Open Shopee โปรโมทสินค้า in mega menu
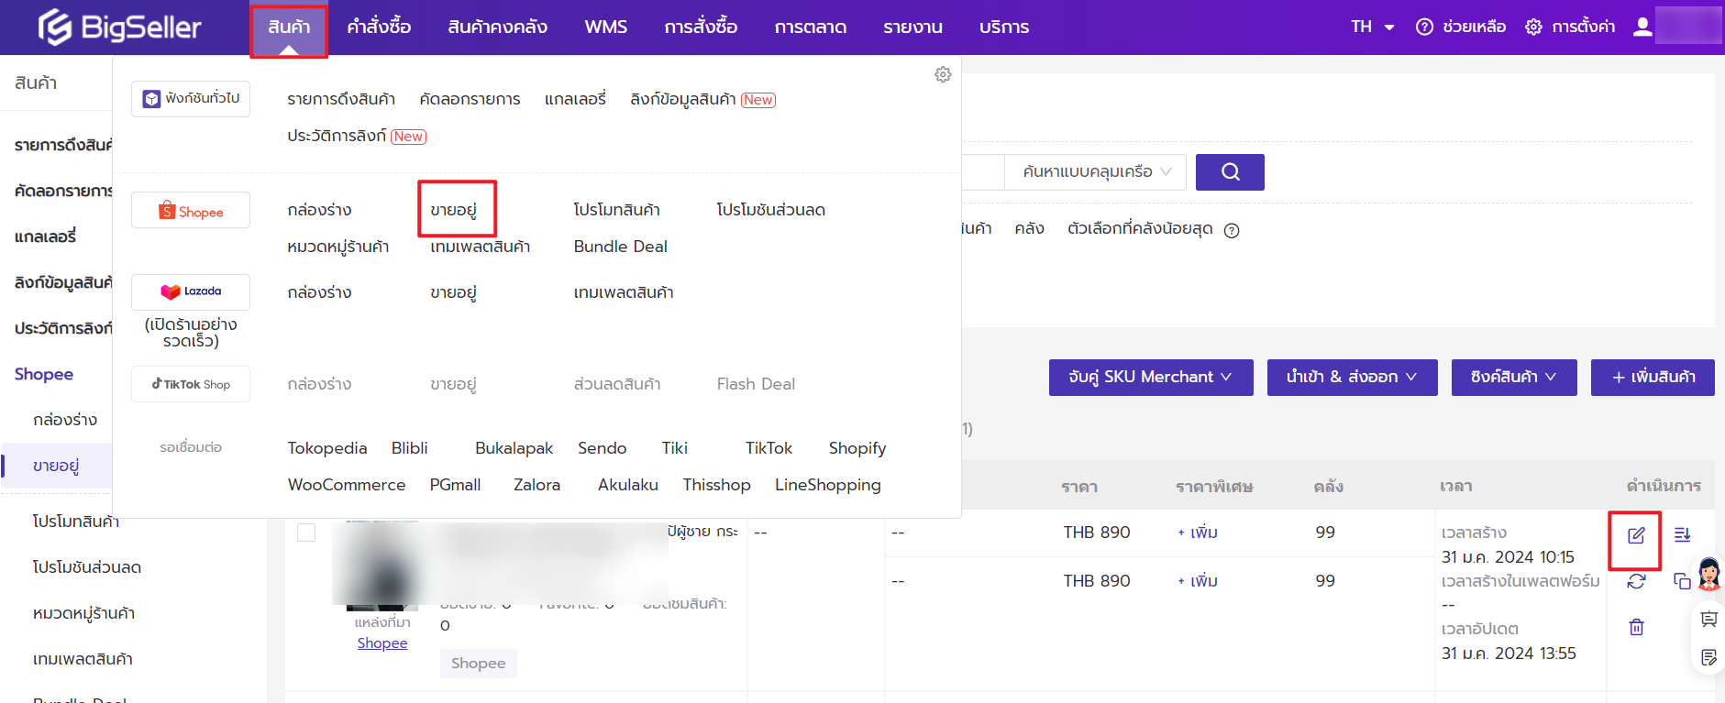1725x703 pixels. tap(617, 210)
